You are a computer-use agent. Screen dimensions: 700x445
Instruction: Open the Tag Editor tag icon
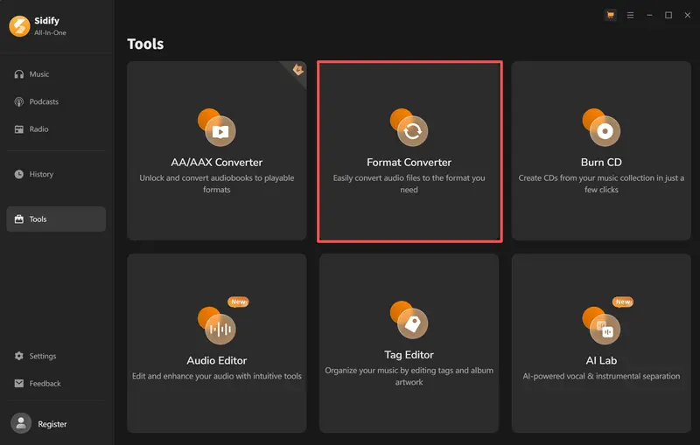(x=409, y=320)
